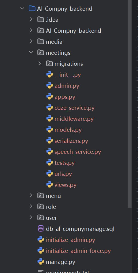138x273 pixels.
Task: Open the speech_service.py file
Action: coord(78,152)
